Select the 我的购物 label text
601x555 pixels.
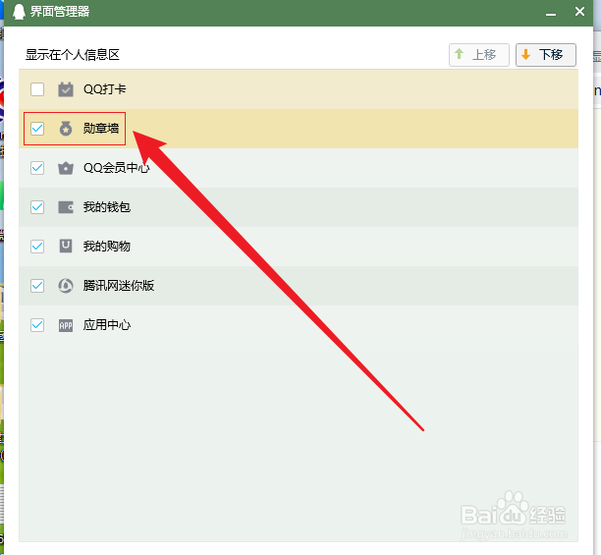(107, 247)
